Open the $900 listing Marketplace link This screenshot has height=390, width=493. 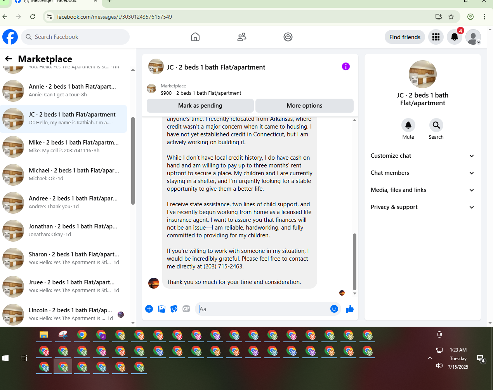coord(201,93)
